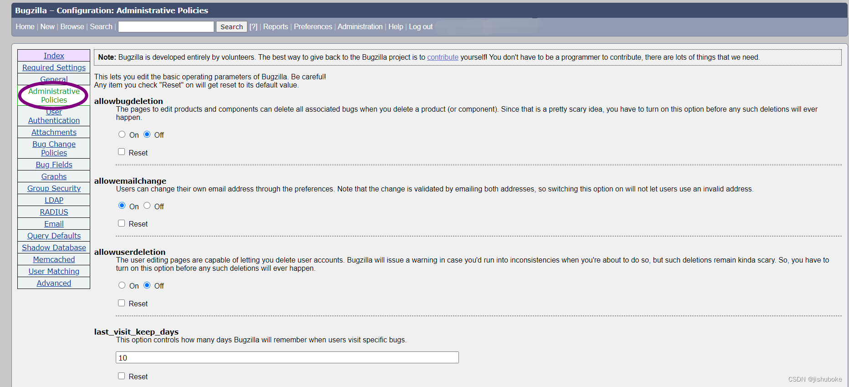
Task: Open the New bug link
Action: pyautogui.click(x=47, y=27)
